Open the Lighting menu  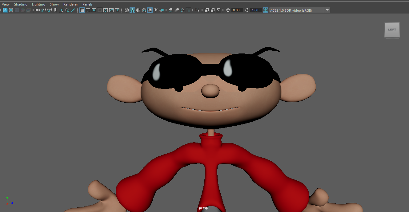(x=38, y=4)
